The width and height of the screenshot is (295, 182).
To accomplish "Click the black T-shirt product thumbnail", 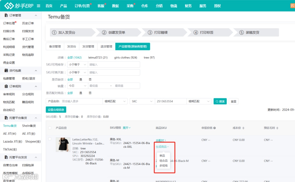I will [x=63, y=144].
